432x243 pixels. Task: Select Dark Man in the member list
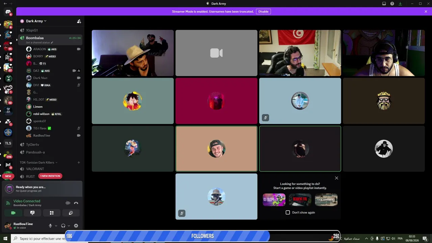53,78
